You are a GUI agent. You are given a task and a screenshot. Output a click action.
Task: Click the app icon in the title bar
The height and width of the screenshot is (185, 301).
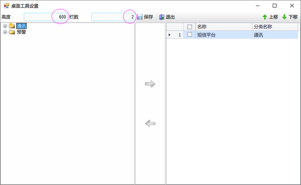(6, 6)
